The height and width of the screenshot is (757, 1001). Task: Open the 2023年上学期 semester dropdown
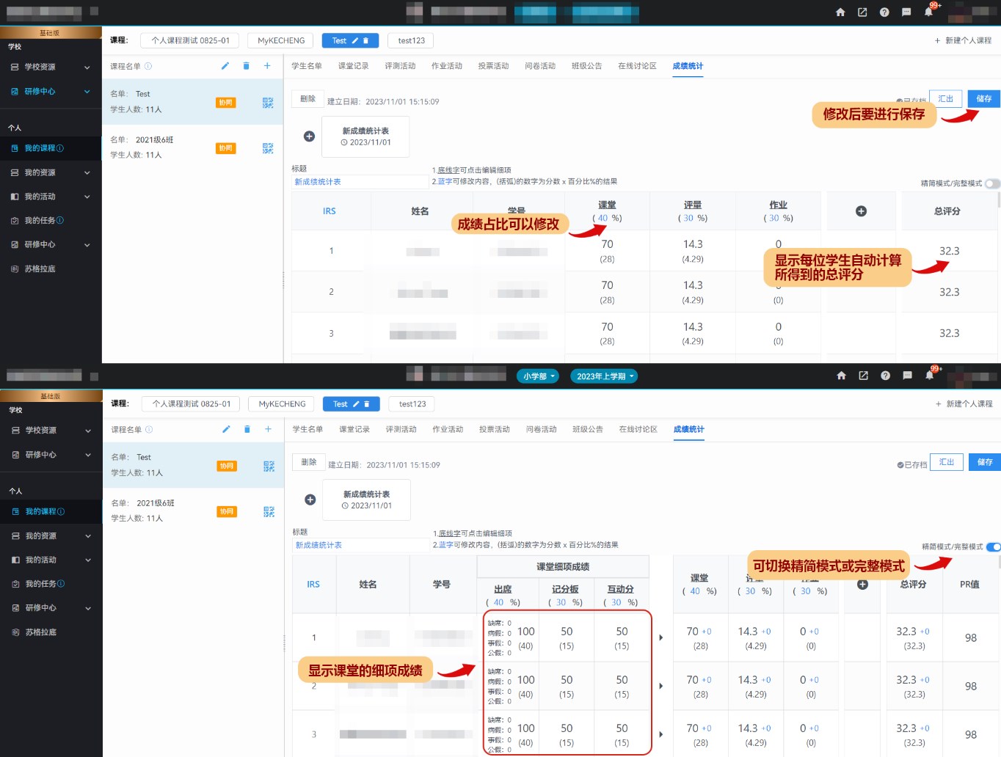tap(604, 376)
